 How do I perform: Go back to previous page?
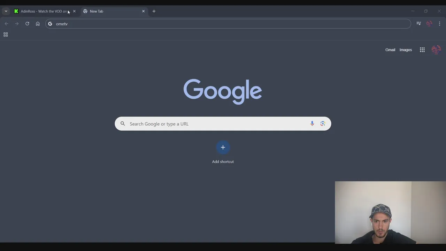[x=6, y=24]
